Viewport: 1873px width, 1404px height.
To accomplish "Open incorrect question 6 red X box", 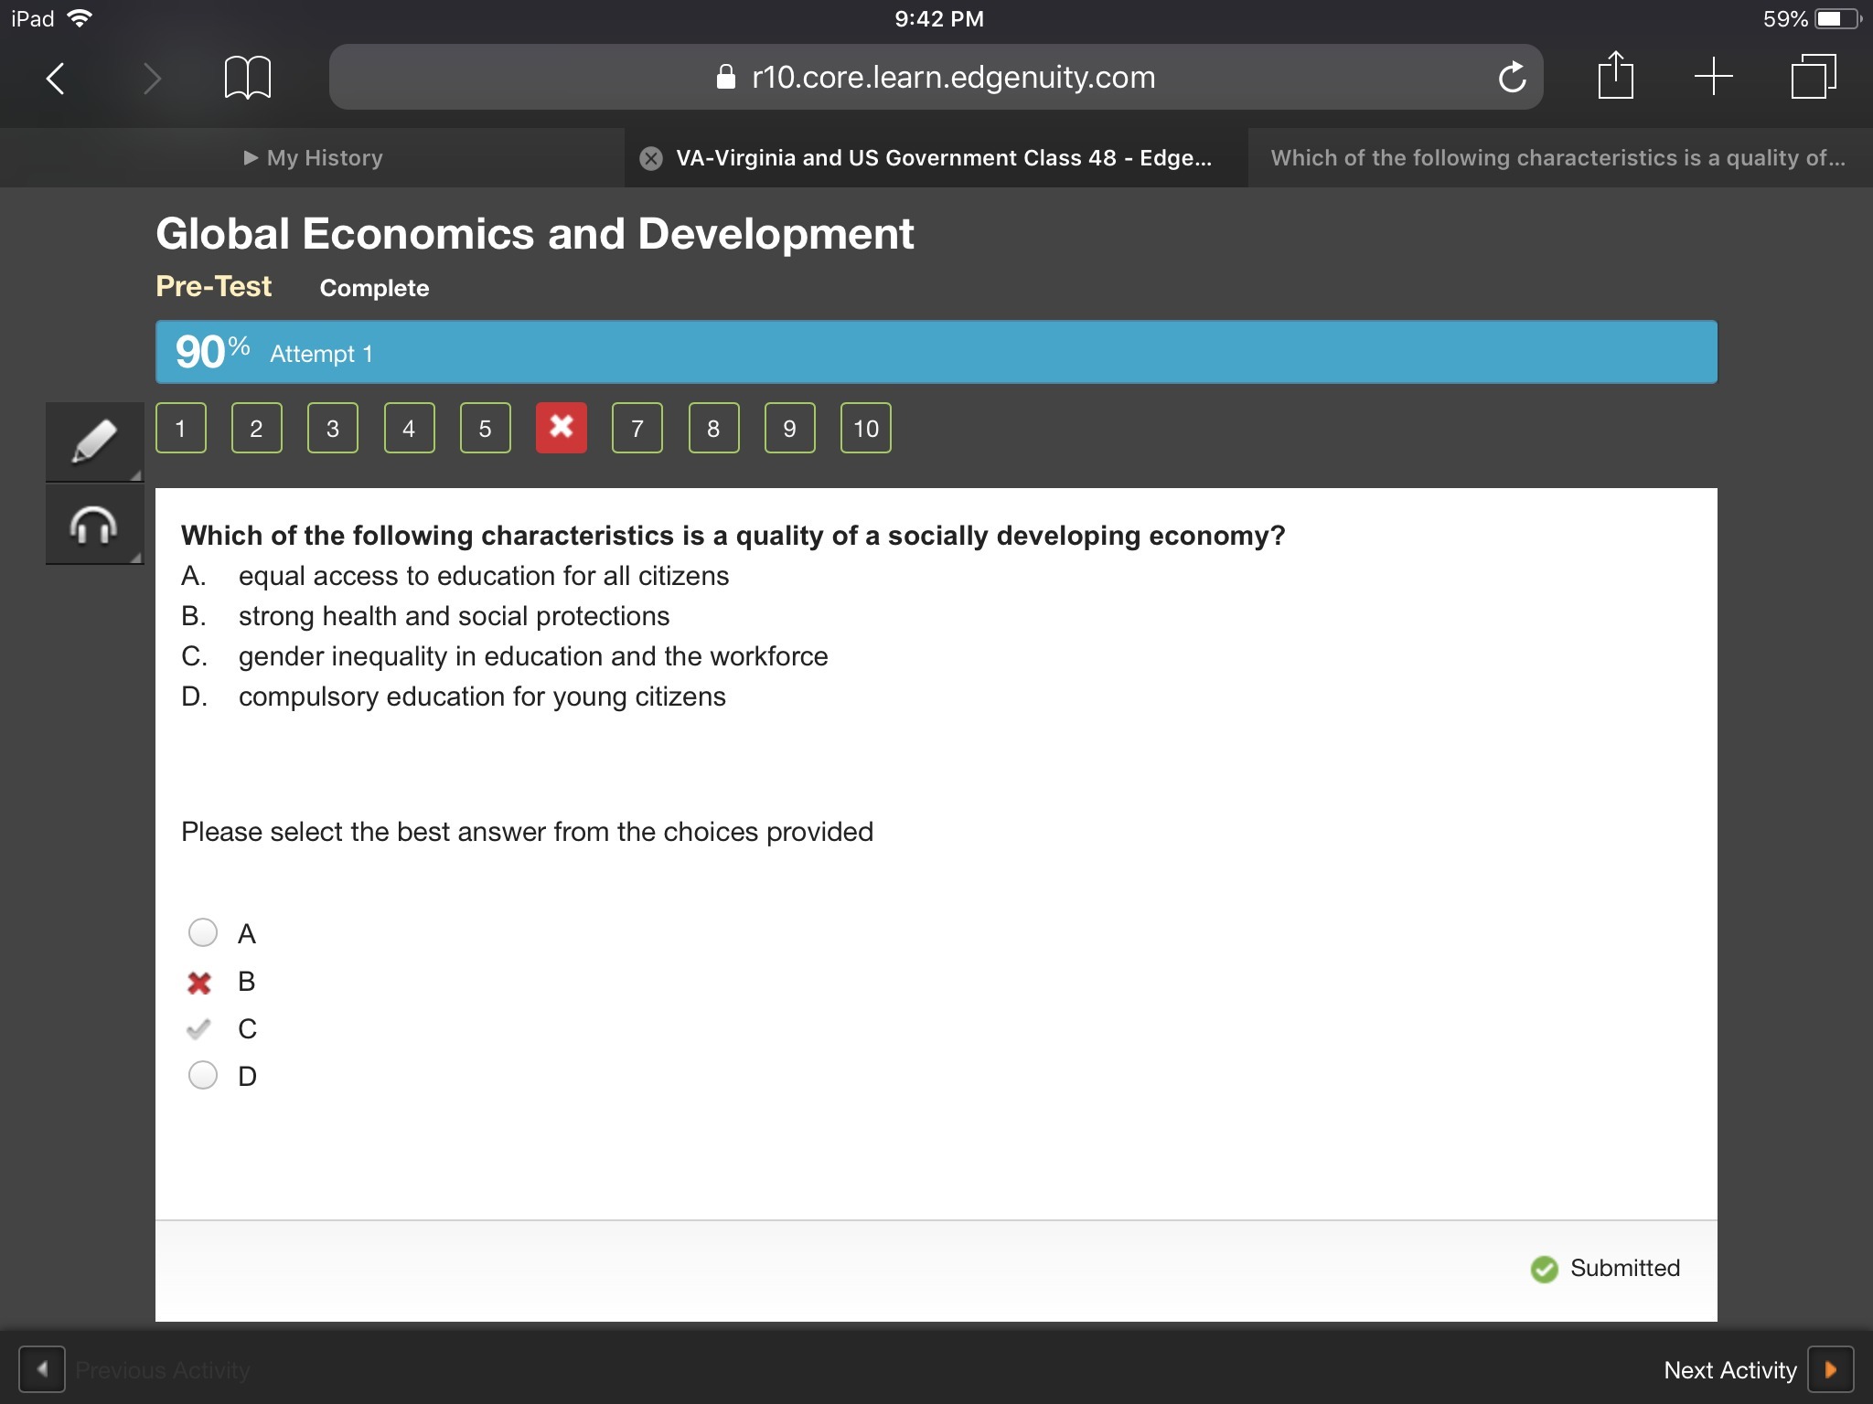I will point(561,428).
